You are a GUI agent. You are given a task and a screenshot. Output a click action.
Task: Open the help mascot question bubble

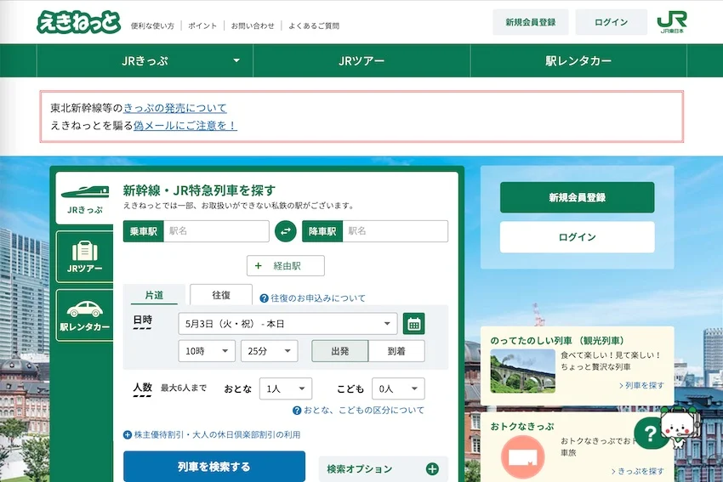(x=651, y=434)
